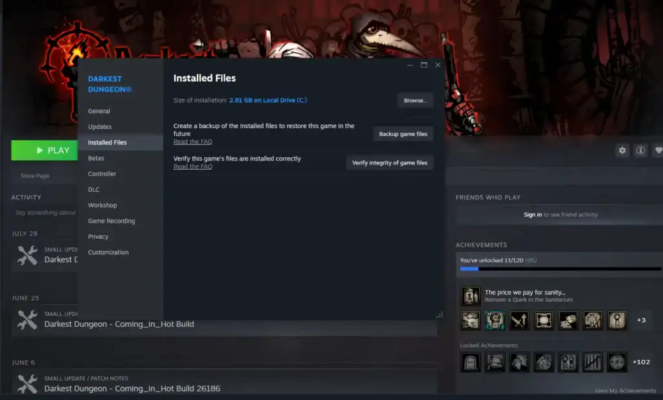Expand the +102 locked achievements

click(x=641, y=362)
